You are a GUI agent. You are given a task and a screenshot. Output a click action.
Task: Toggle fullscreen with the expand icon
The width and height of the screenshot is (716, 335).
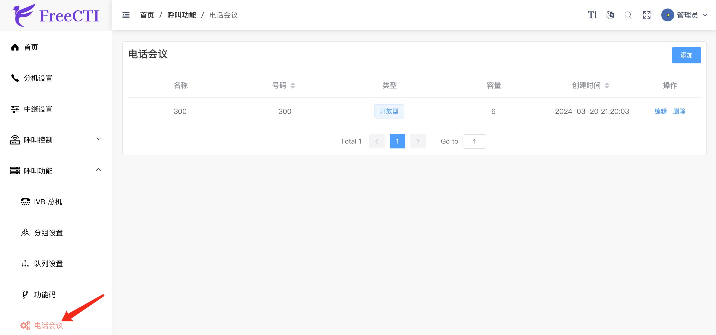click(647, 15)
